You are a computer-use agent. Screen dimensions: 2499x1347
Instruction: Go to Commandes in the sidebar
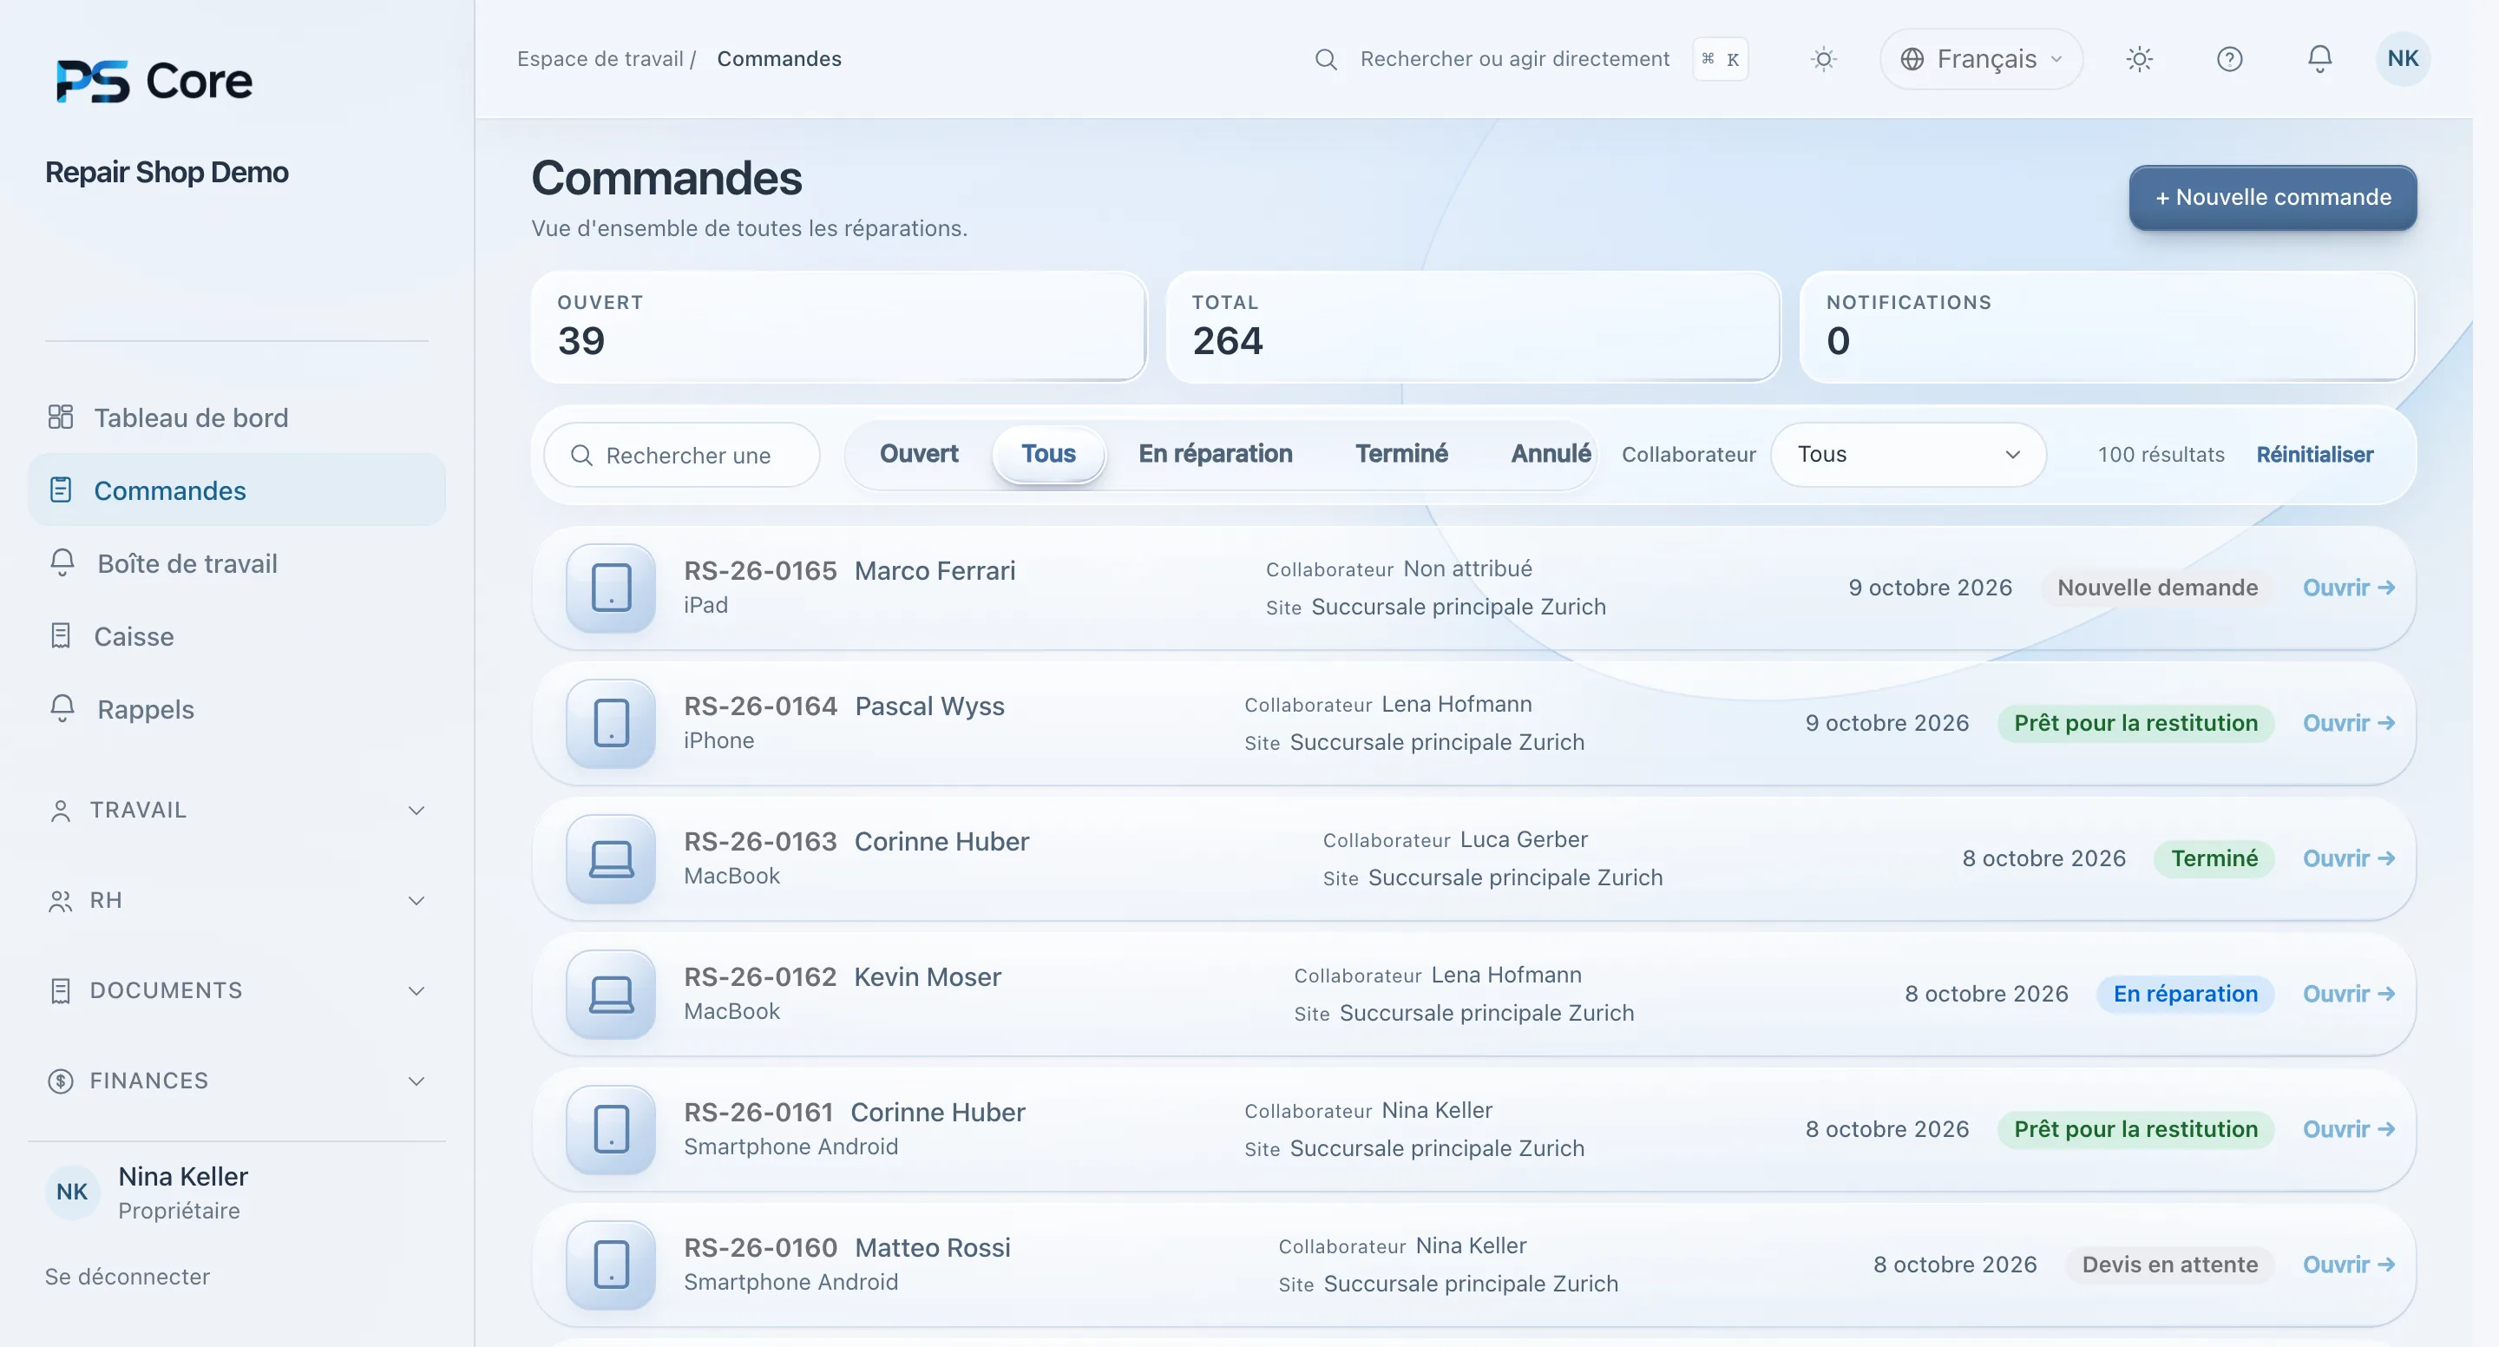pos(237,490)
